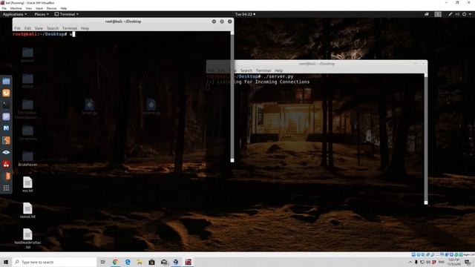Select the hostheaderattac.txt desktop file
Screen dimensions: 475x267
[x=27, y=239]
